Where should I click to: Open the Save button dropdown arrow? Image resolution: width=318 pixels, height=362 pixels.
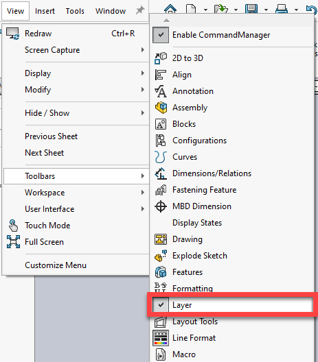pyautogui.click(x=266, y=10)
